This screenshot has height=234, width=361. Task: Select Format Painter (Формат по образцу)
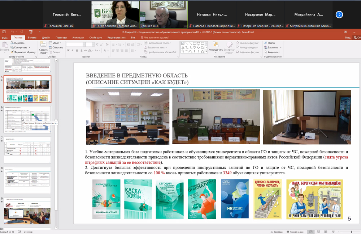point(12,52)
